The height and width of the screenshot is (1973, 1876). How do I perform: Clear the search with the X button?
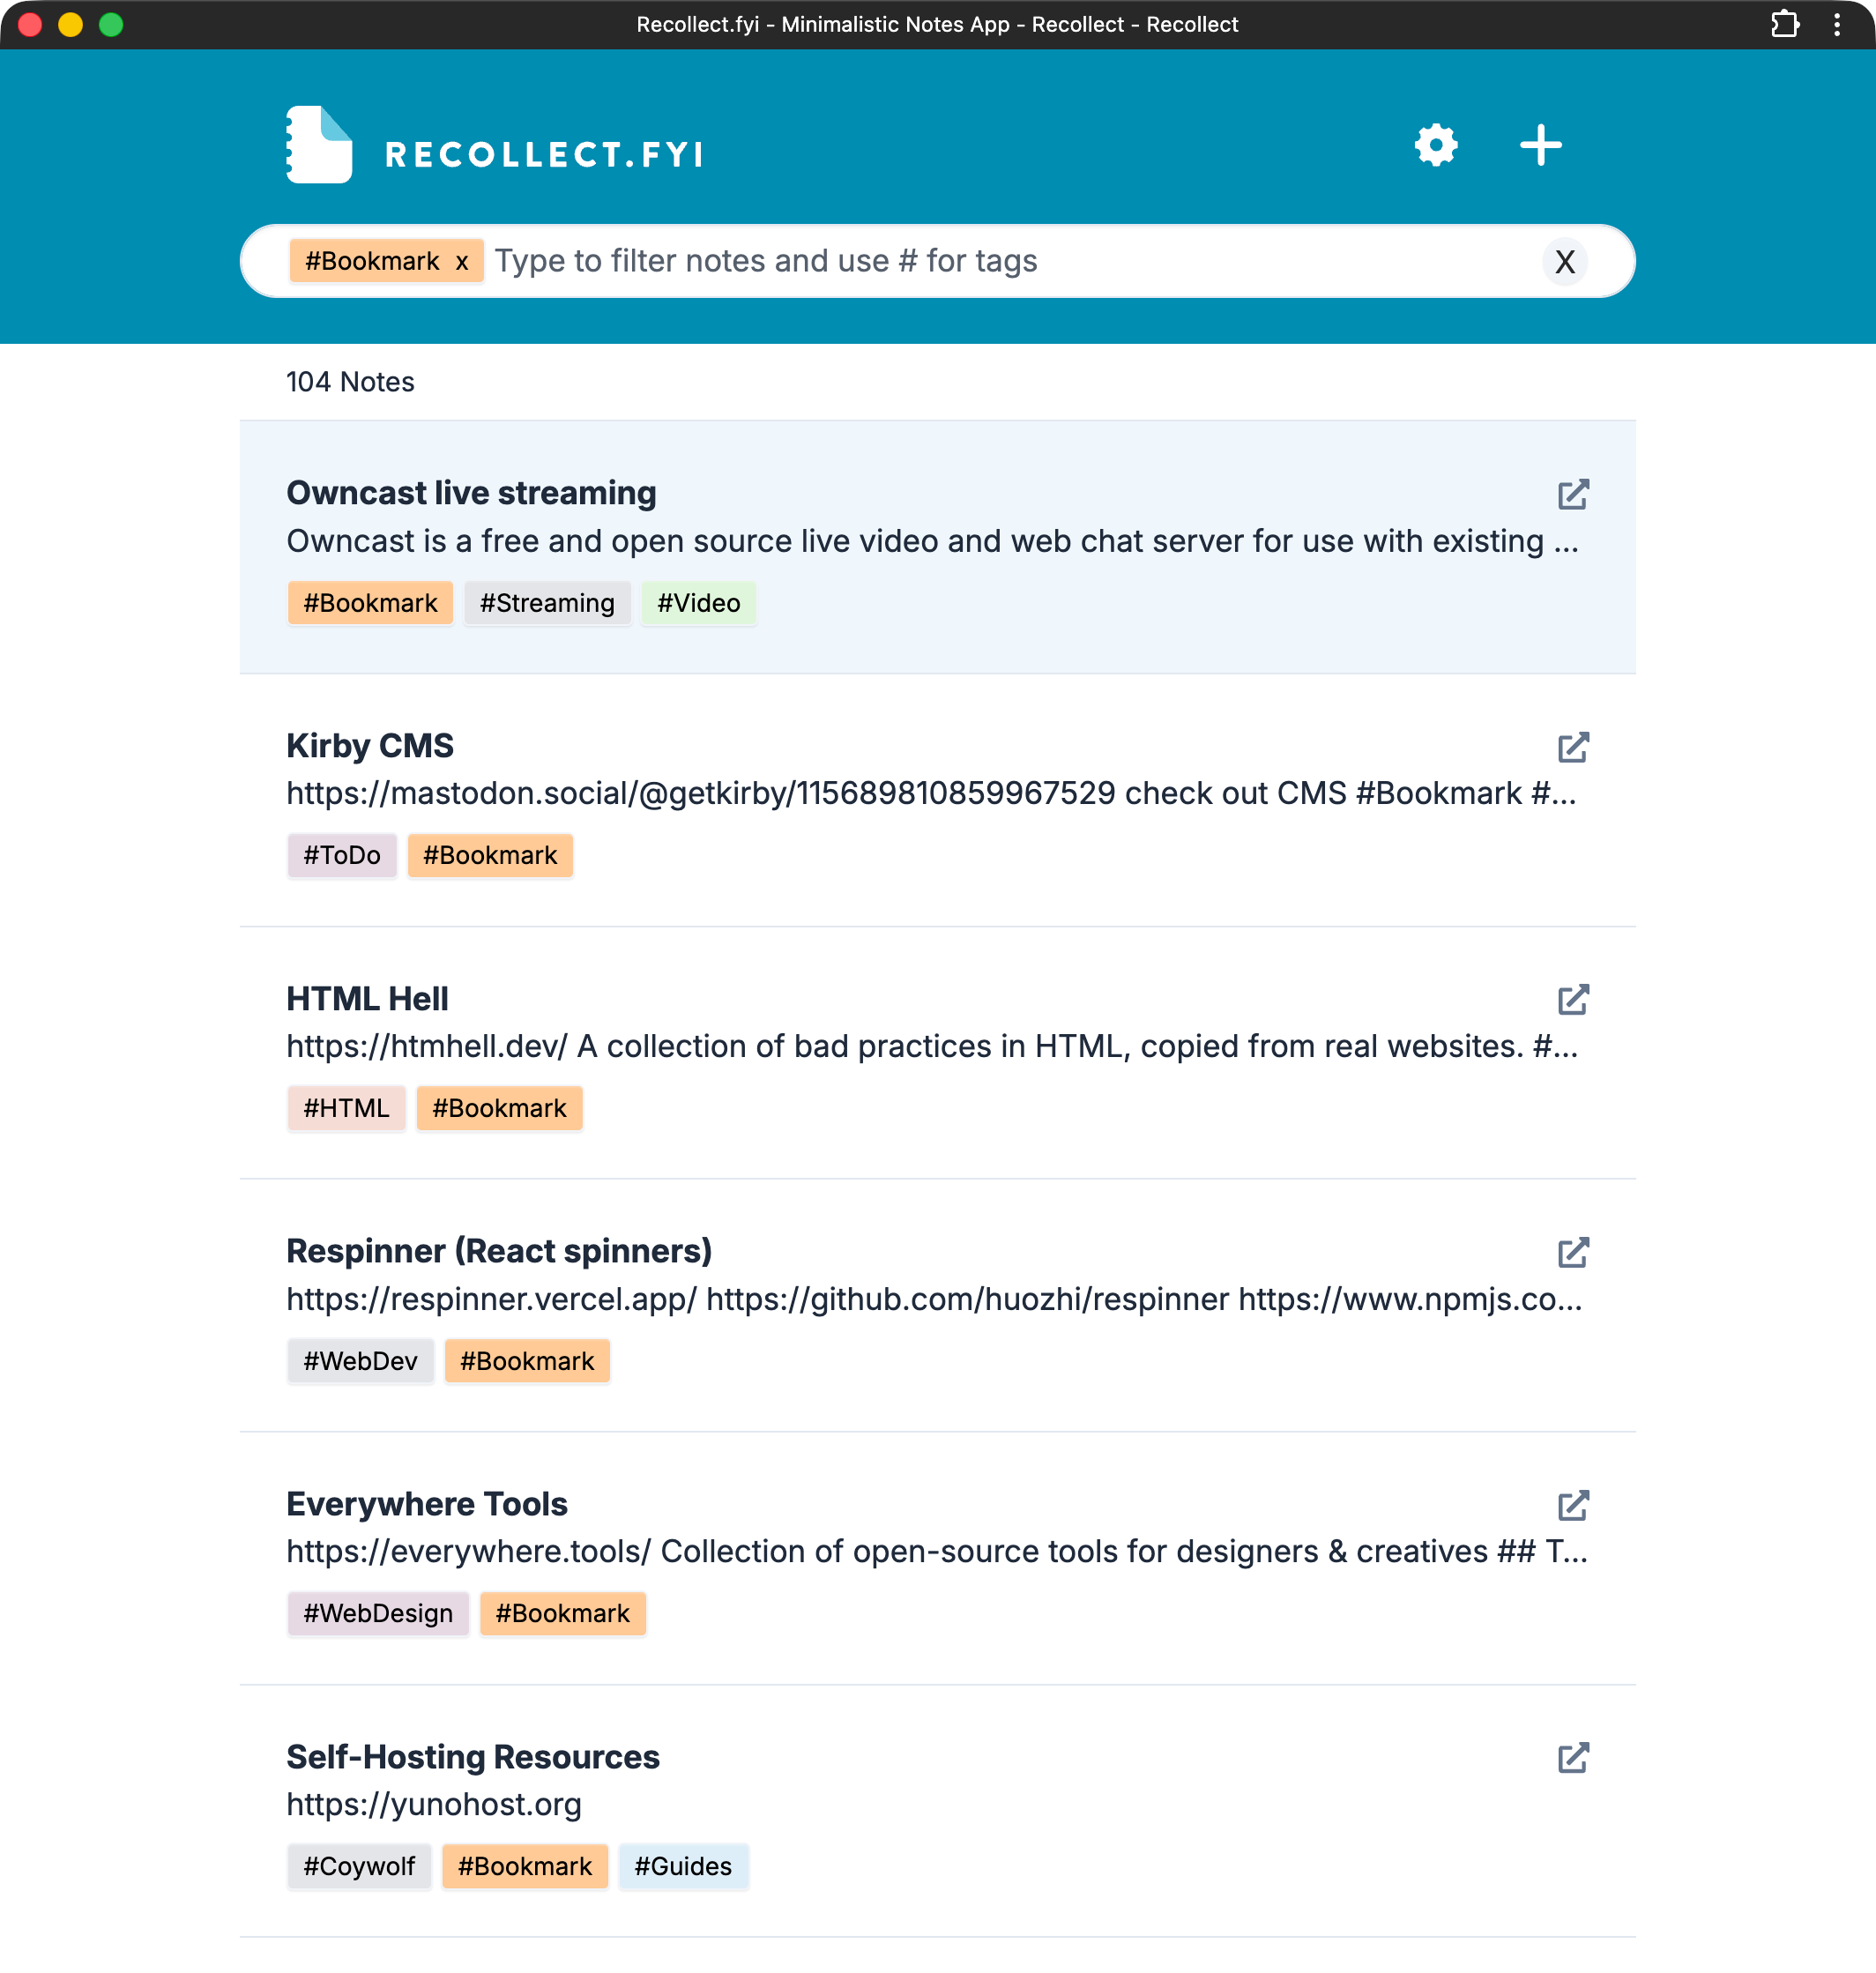coord(1565,262)
